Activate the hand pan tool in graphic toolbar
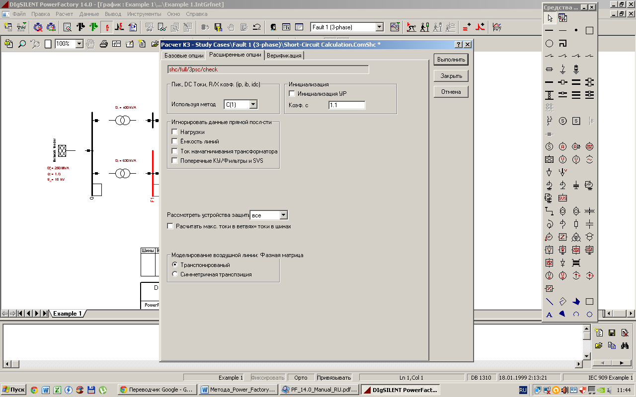 pyautogui.click(x=90, y=44)
